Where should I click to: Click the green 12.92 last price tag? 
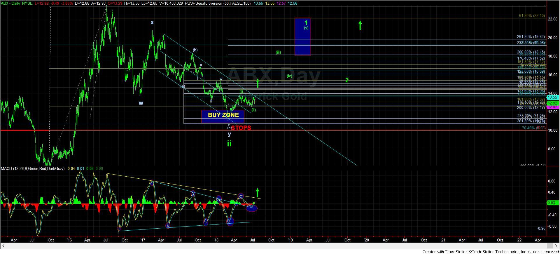point(553,103)
